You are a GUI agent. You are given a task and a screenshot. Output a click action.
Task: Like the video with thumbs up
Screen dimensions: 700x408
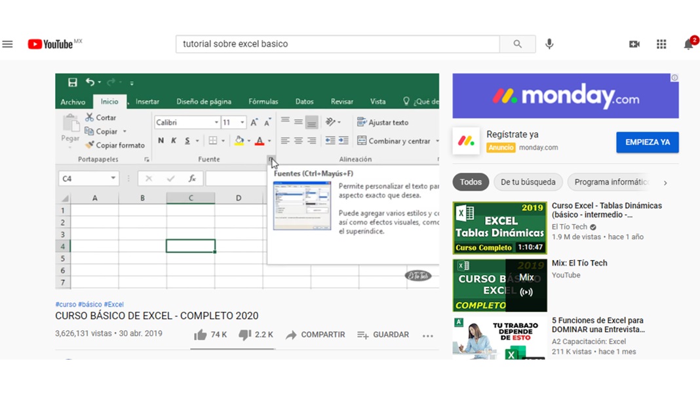(x=201, y=335)
